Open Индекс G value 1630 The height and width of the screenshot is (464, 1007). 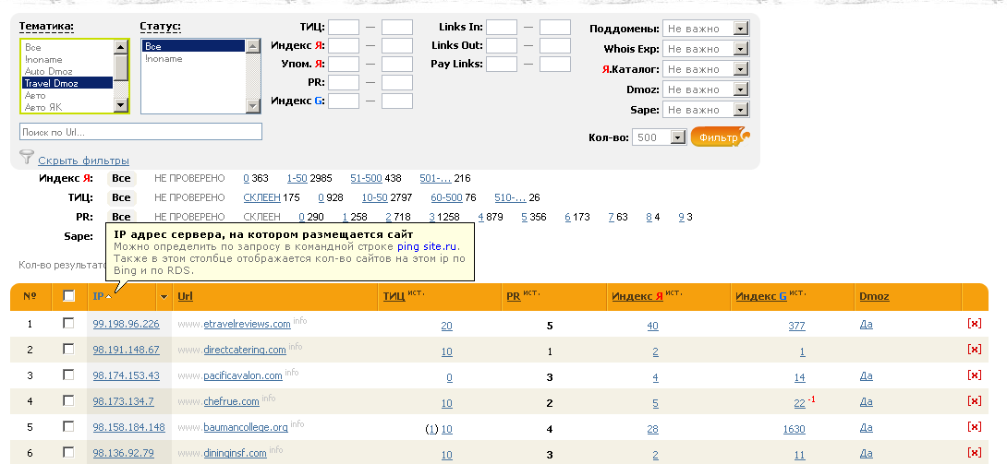click(794, 429)
